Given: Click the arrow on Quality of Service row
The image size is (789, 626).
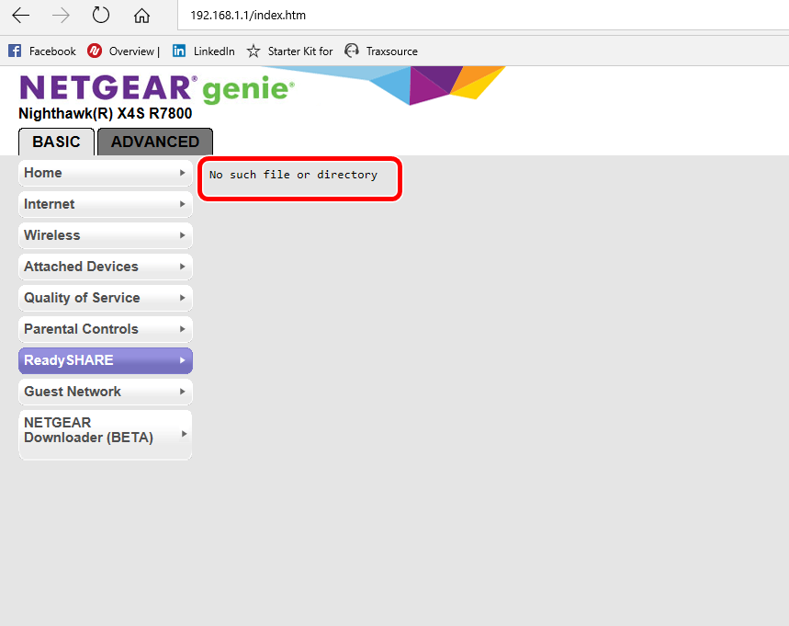Looking at the screenshot, I should 183,298.
